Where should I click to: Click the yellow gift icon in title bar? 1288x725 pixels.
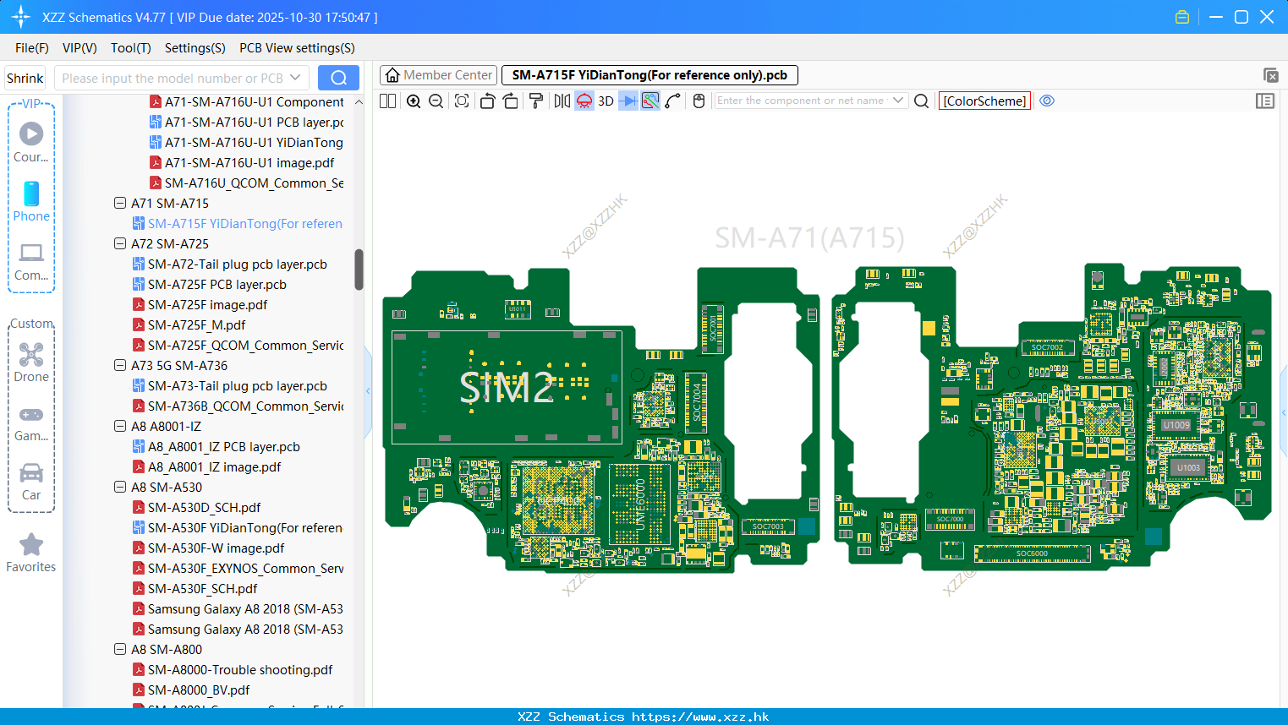point(1182,17)
